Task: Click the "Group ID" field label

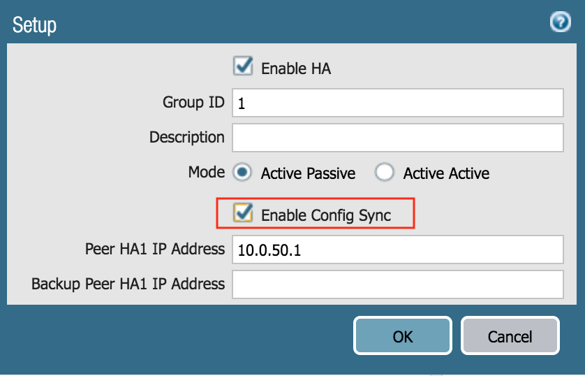Action: coord(193,103)
